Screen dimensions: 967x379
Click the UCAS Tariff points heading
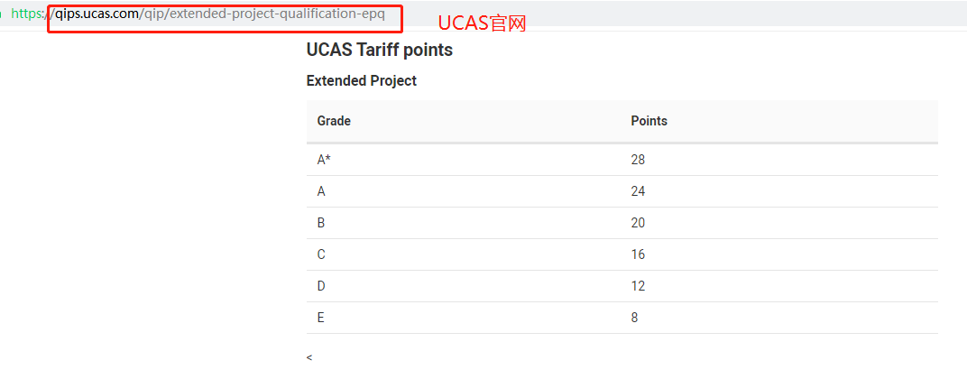[379, 51]
